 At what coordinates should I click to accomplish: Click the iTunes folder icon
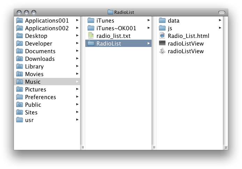click(x=91, y=21)
